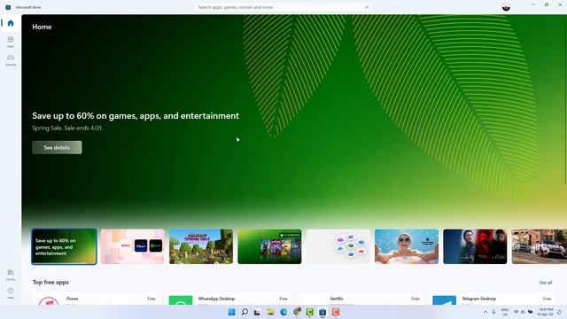Click the 'Save up to 60% on games' headline

pyautogui.click(x=136, y=116)
